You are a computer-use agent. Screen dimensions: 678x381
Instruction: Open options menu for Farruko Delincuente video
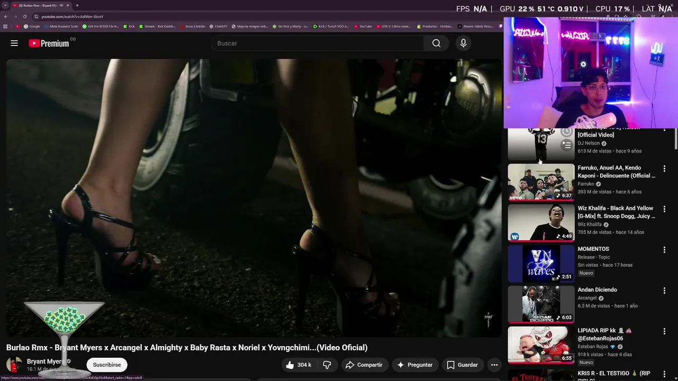(664, 168)
